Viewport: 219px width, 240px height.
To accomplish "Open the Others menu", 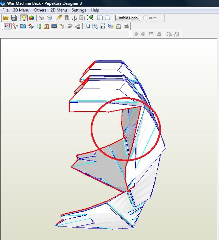I will coord(40,10).
